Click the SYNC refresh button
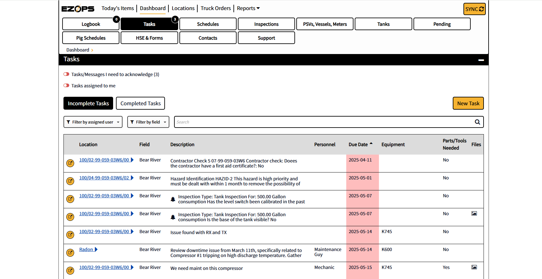This screenshot has height=279, width=542. [474, 9]
